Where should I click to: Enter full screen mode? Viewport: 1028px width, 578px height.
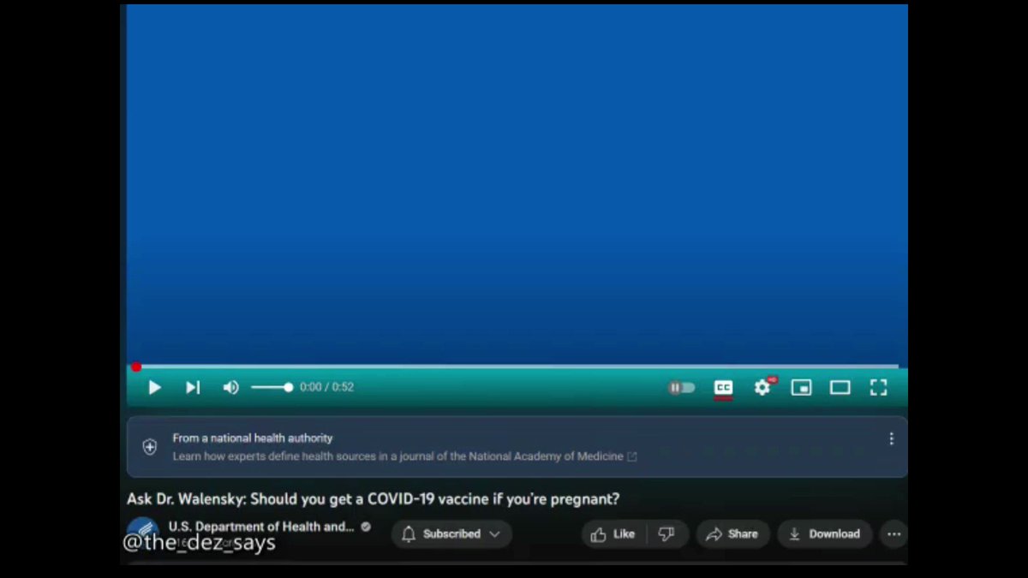pos(878,388)
